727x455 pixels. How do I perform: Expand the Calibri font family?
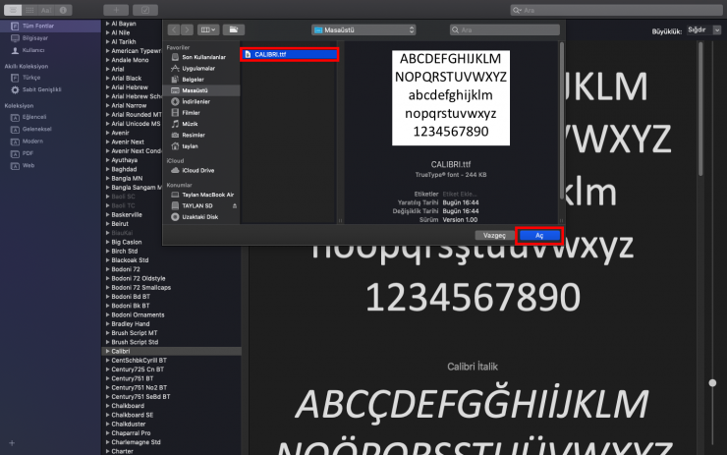[x=107, y=351]
